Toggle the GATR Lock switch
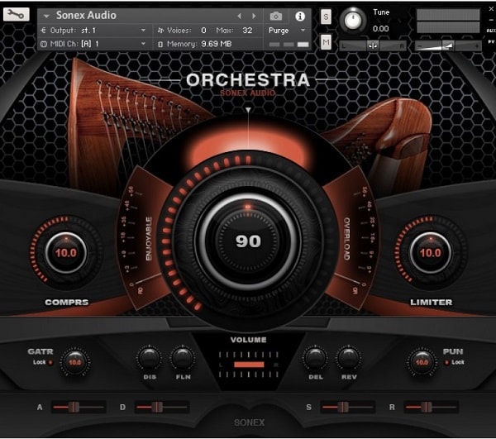 click(50, 362)
